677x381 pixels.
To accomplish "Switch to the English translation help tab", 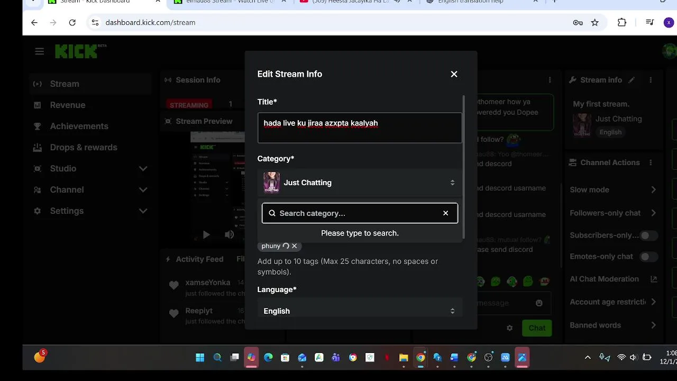I will (471, 2).
